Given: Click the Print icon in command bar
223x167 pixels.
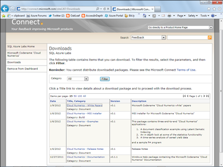Looking at the screenshot, I should pyautogui.click(x=169, y=16).
